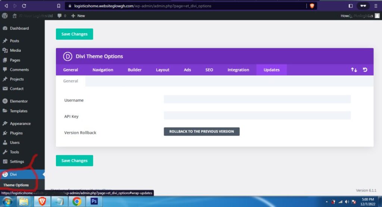Open the Plugins sidebar menu

pos(16,133)
